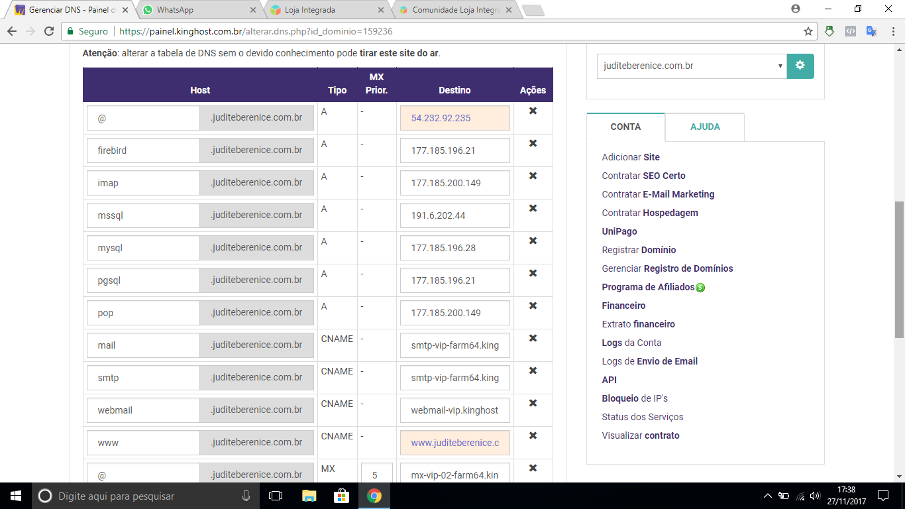
Task: Open Contratar SEO Certo link
Action: point(643,176)
